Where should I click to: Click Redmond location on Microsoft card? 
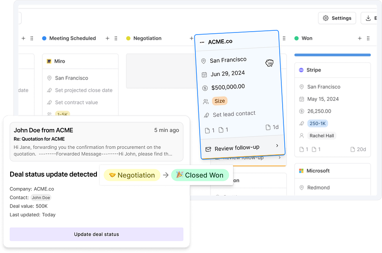tap(319, 188)
